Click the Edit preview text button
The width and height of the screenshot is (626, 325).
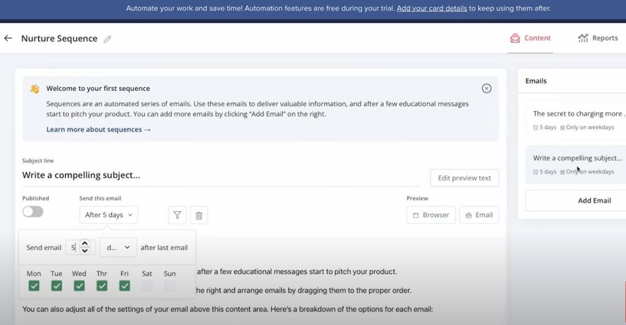(x=465, y=178)
